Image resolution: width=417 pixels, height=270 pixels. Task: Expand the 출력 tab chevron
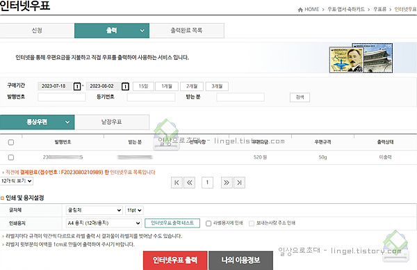click(142, 31)
